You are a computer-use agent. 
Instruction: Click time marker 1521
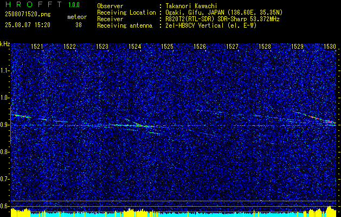point(37,46)
